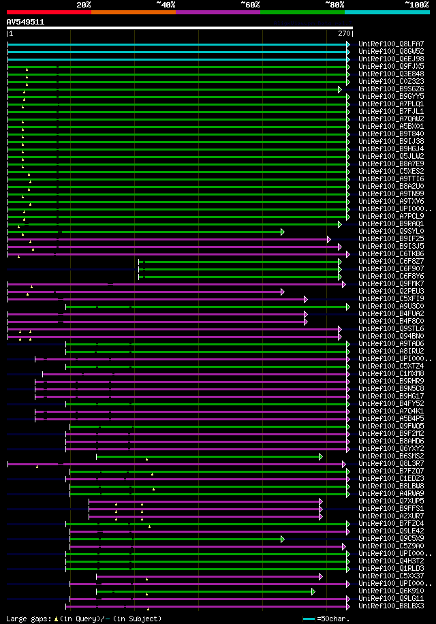Click the cyan 50char scale bar in legend
The width and height of the screenshot is (436, 624).
[309, 619]
